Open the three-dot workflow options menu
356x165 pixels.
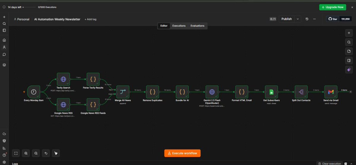coord(314,19)
